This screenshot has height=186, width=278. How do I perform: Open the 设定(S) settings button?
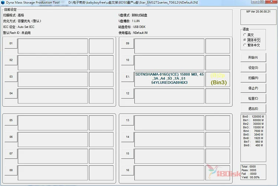253,68
